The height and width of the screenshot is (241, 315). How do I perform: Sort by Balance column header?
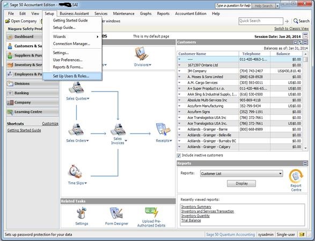pyautogui.click(x=286, y=54)
